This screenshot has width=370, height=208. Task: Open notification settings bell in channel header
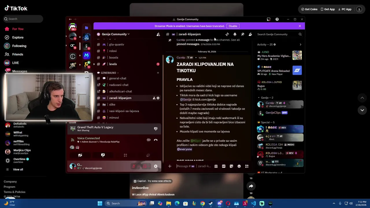click(235, 34)
